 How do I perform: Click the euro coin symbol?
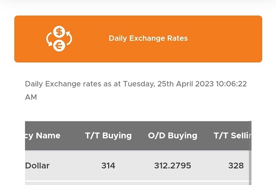tap(59, 46)
